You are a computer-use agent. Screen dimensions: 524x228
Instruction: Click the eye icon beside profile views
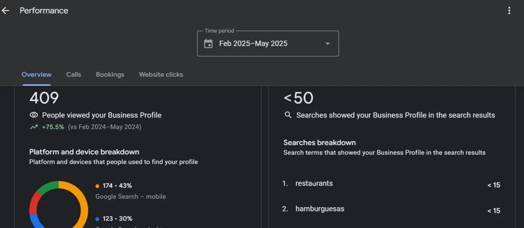[34, 115]
